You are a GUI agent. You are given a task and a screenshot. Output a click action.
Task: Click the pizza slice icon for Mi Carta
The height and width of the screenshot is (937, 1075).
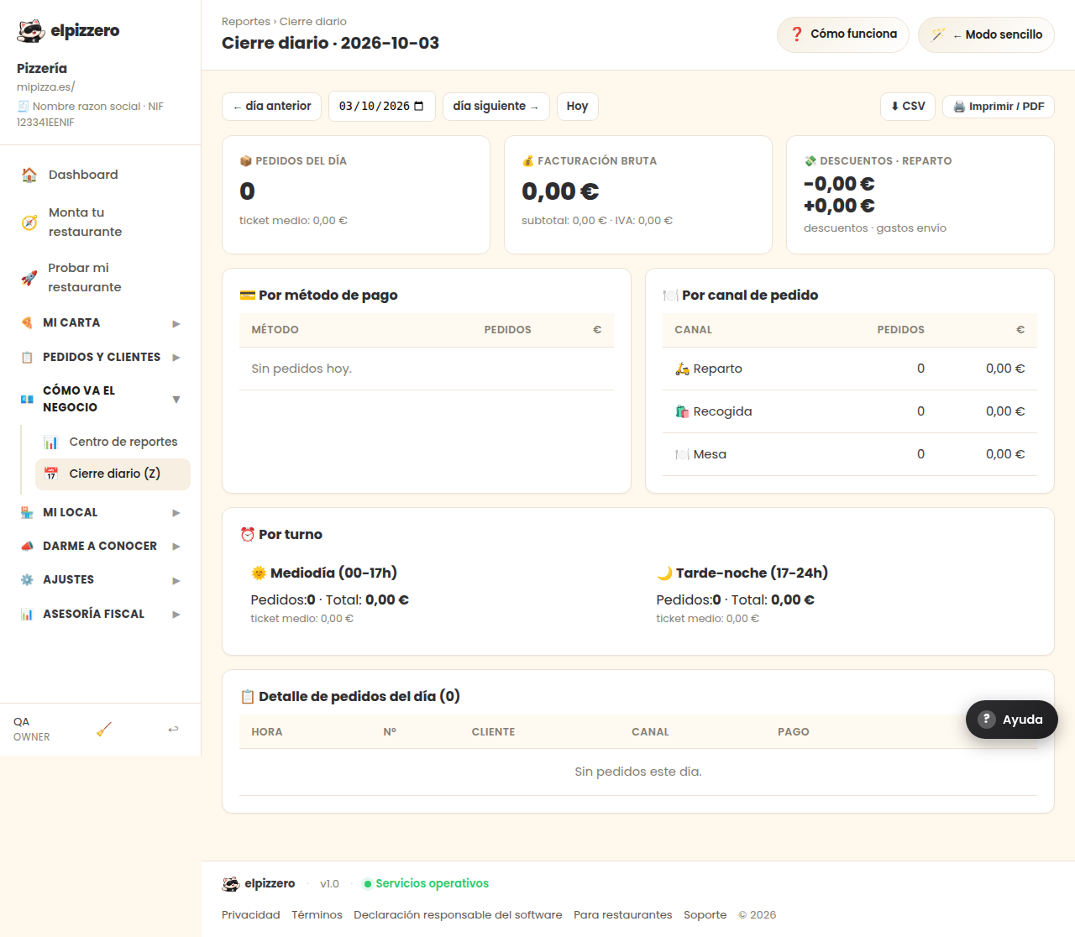click(x=27, y=323)
